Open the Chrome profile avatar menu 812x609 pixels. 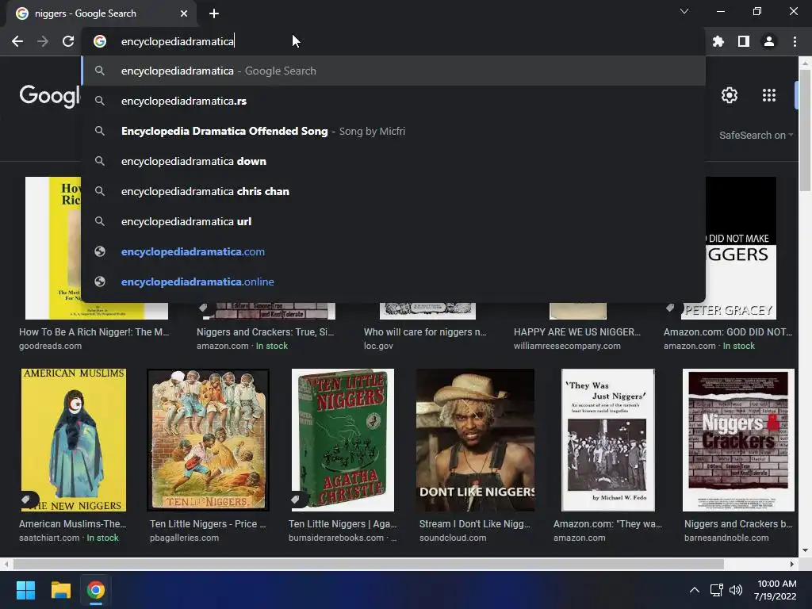coord(769,41)
